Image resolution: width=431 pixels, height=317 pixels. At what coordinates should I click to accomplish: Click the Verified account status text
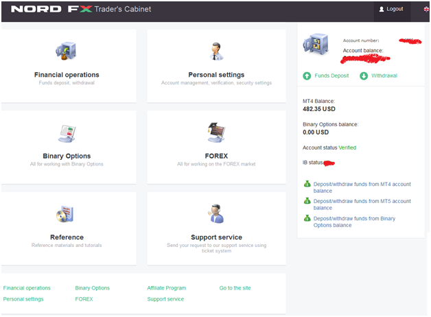point(347,148)
